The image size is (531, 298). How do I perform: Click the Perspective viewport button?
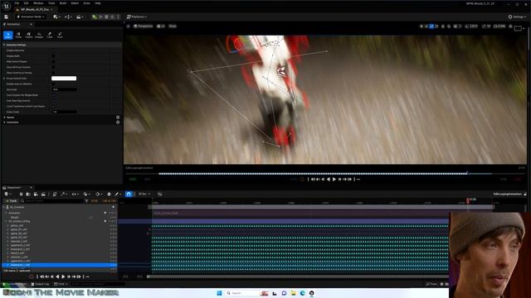pos(144,26)
